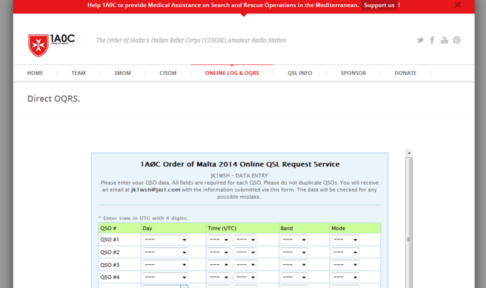Image resolution: width=486 pixels, height=288 pixels.
Task: Click the Band column header
Action: coord(304,228)
